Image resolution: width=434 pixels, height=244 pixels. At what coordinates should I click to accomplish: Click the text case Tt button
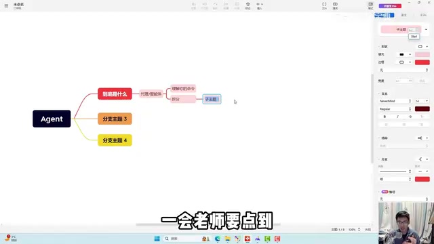[x=422, y=117]
